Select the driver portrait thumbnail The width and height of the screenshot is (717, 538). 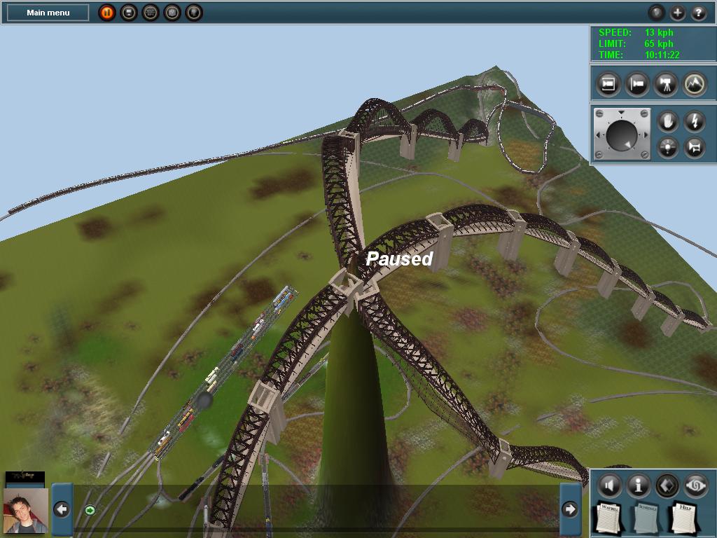click(x=26, y=511)
